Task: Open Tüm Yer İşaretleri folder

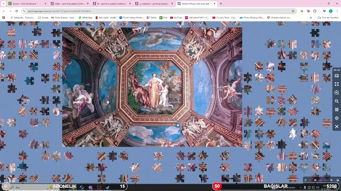Action: click(328, 18)
